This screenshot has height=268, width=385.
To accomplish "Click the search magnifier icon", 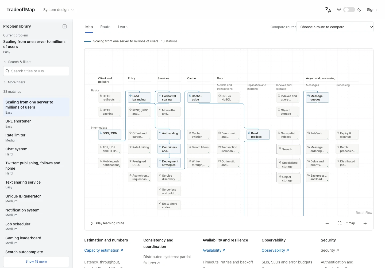I will pyautogui.click(x=7, y=71).
